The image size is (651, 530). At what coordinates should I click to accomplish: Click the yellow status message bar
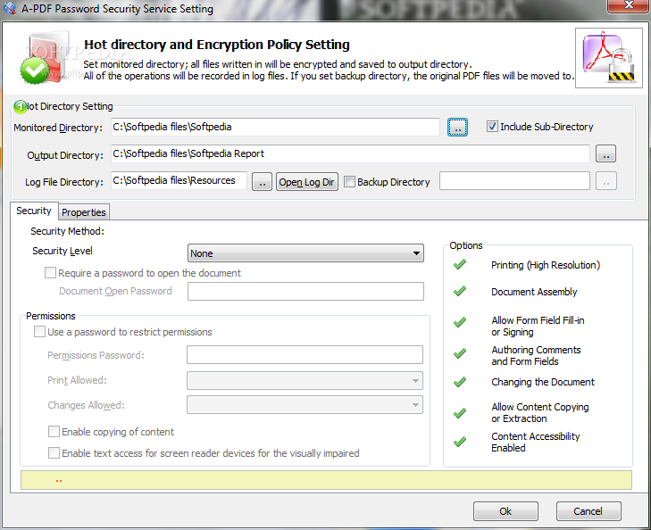click(326, 480)
